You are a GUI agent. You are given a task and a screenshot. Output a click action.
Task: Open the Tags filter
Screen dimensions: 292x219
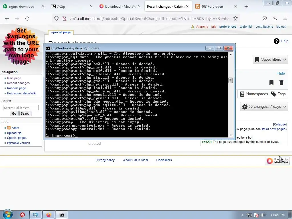278,94
